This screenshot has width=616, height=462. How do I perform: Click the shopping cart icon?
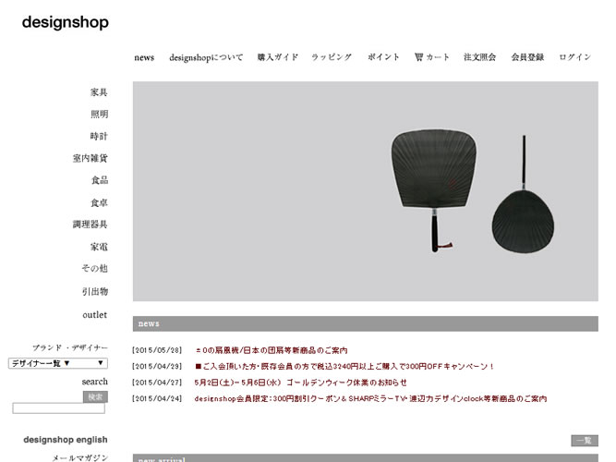coord(418,57)
